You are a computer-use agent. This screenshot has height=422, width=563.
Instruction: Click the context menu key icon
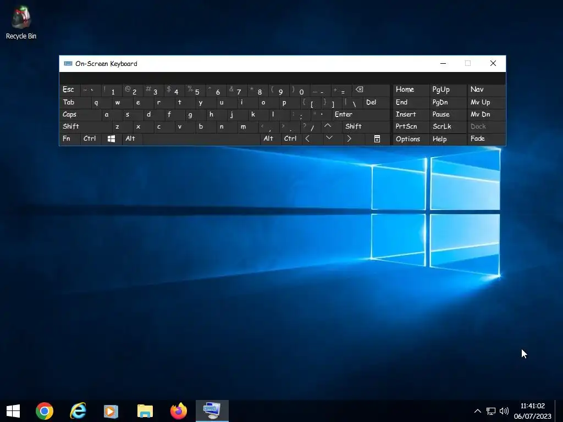coord(377,138)
